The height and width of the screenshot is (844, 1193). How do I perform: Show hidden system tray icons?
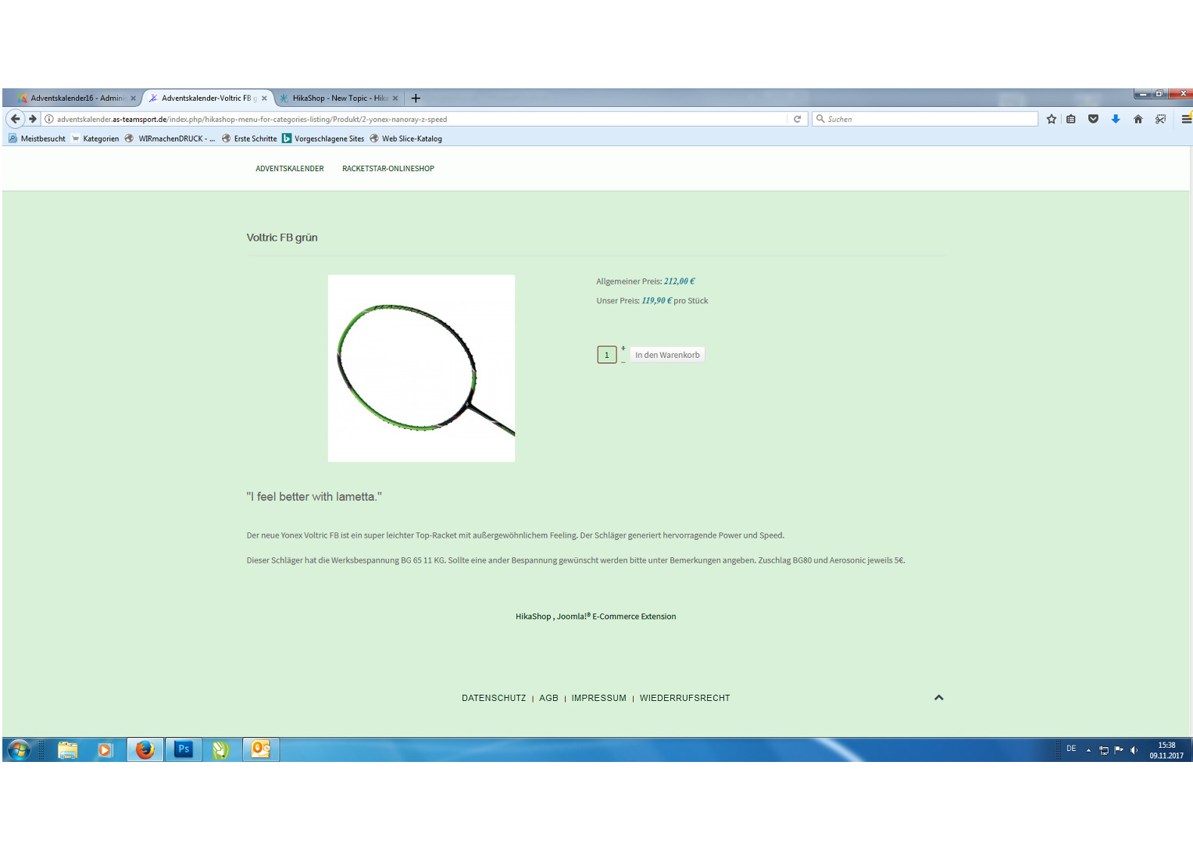tap(1088, 750)
